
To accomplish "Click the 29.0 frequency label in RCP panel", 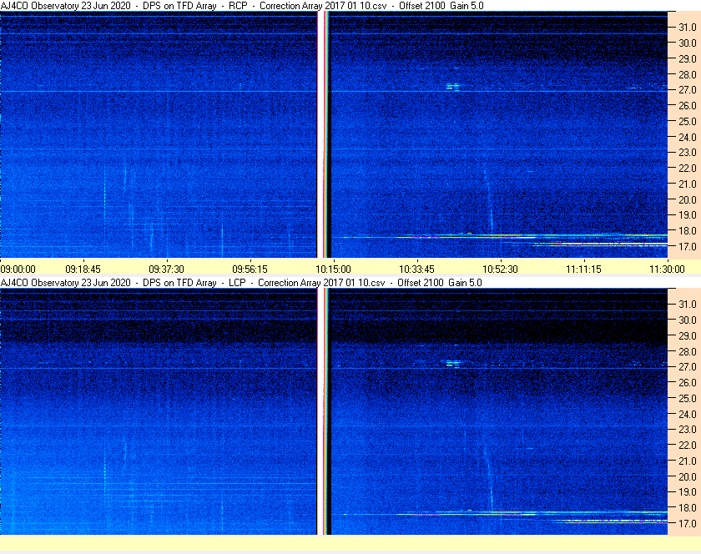I will point(688,58).
